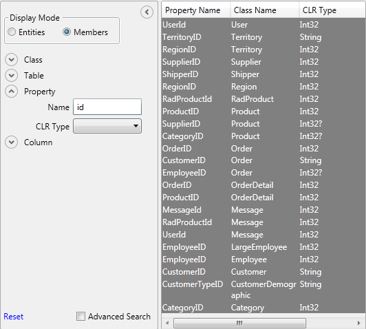
Task: Select the Members display mode
Action: pos(67,32)
